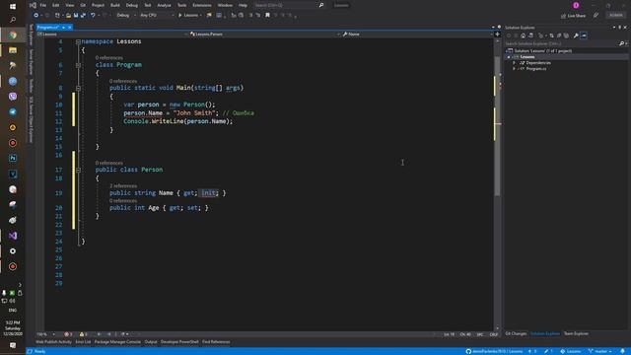This screenshot has height=355, width=631.
Task: Close the Program.cs tab
Action: (x=70, y=28)
